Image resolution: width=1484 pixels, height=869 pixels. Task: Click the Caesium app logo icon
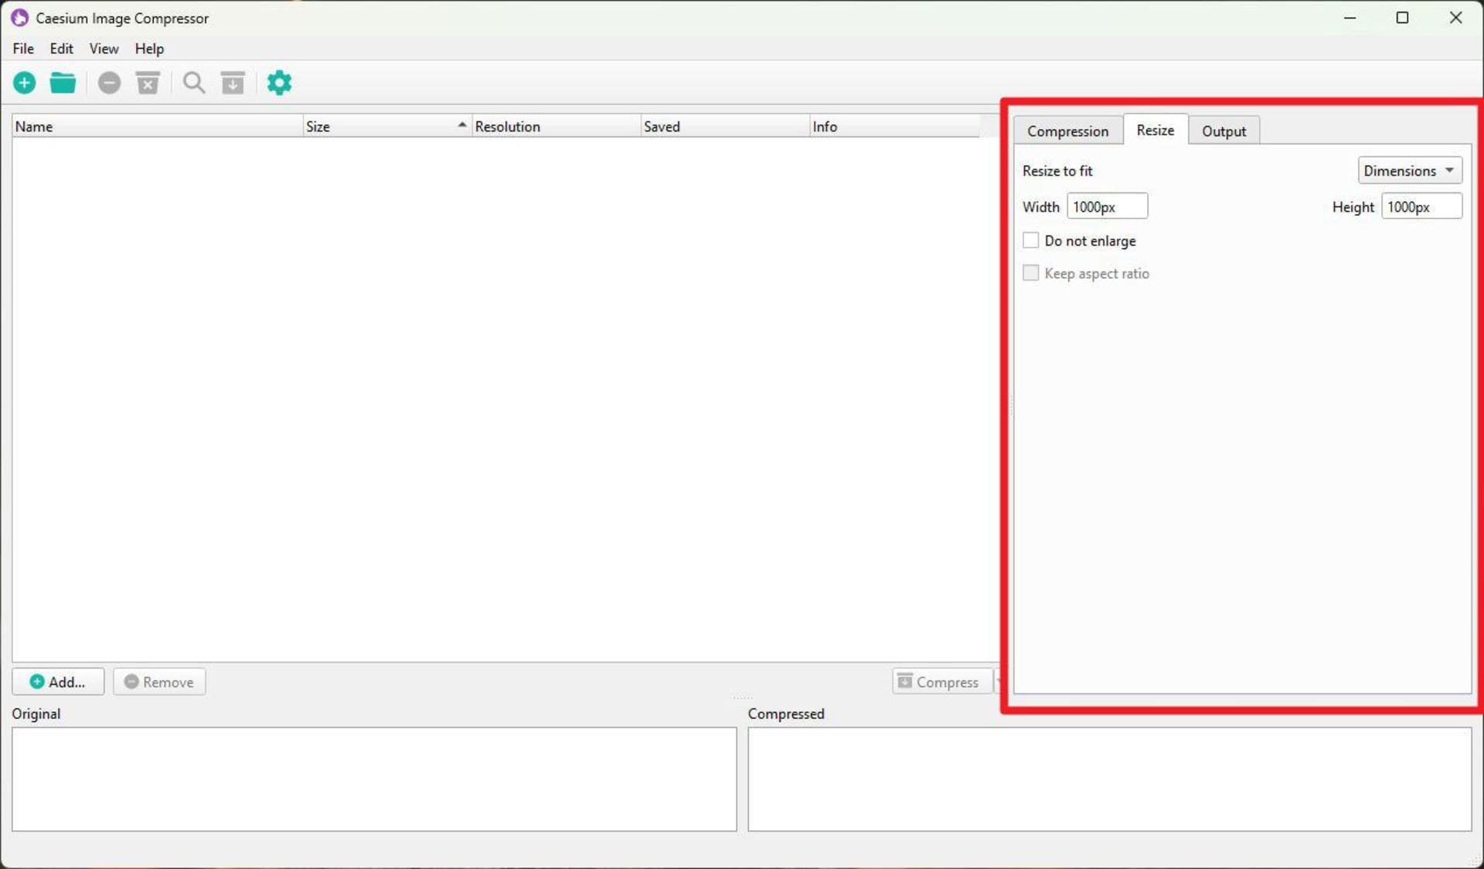tap(19, 18)
